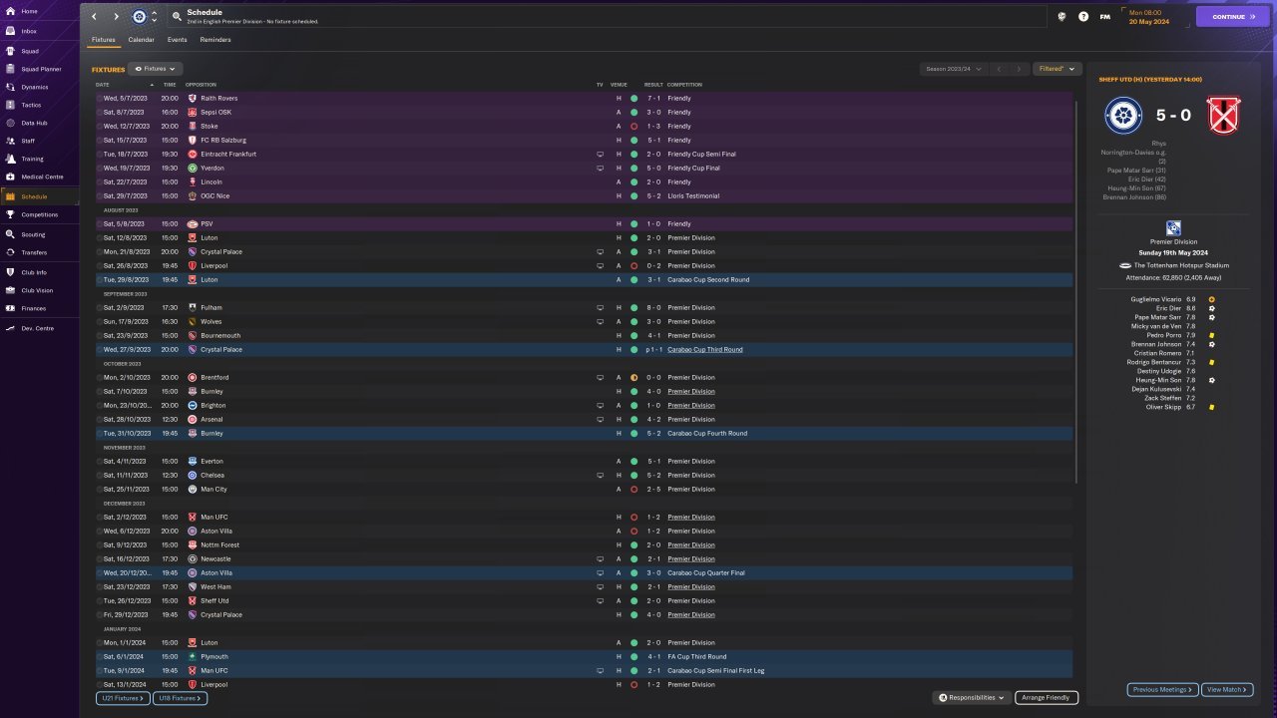1277x718 pixels.
Task: Click the Continue button
Action: point(1232,17)
